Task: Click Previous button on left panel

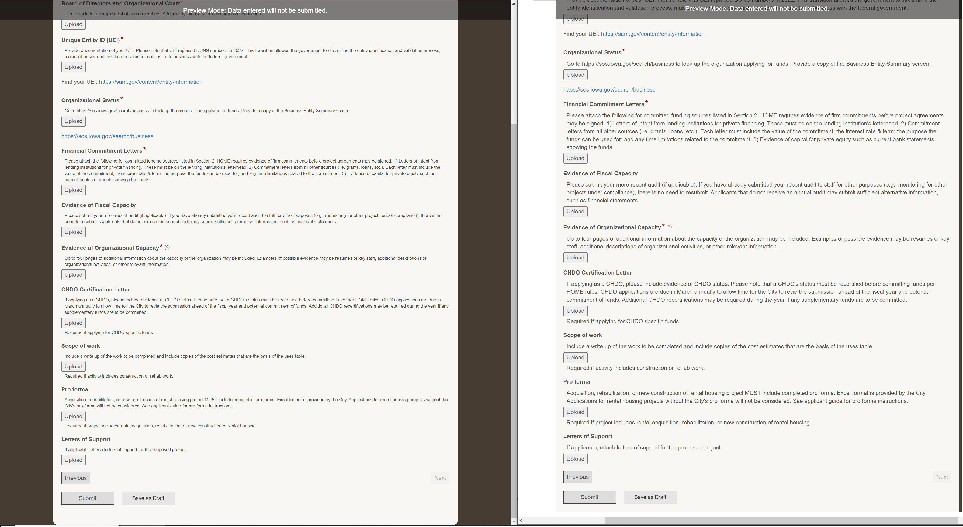Action: pos(75,478)
